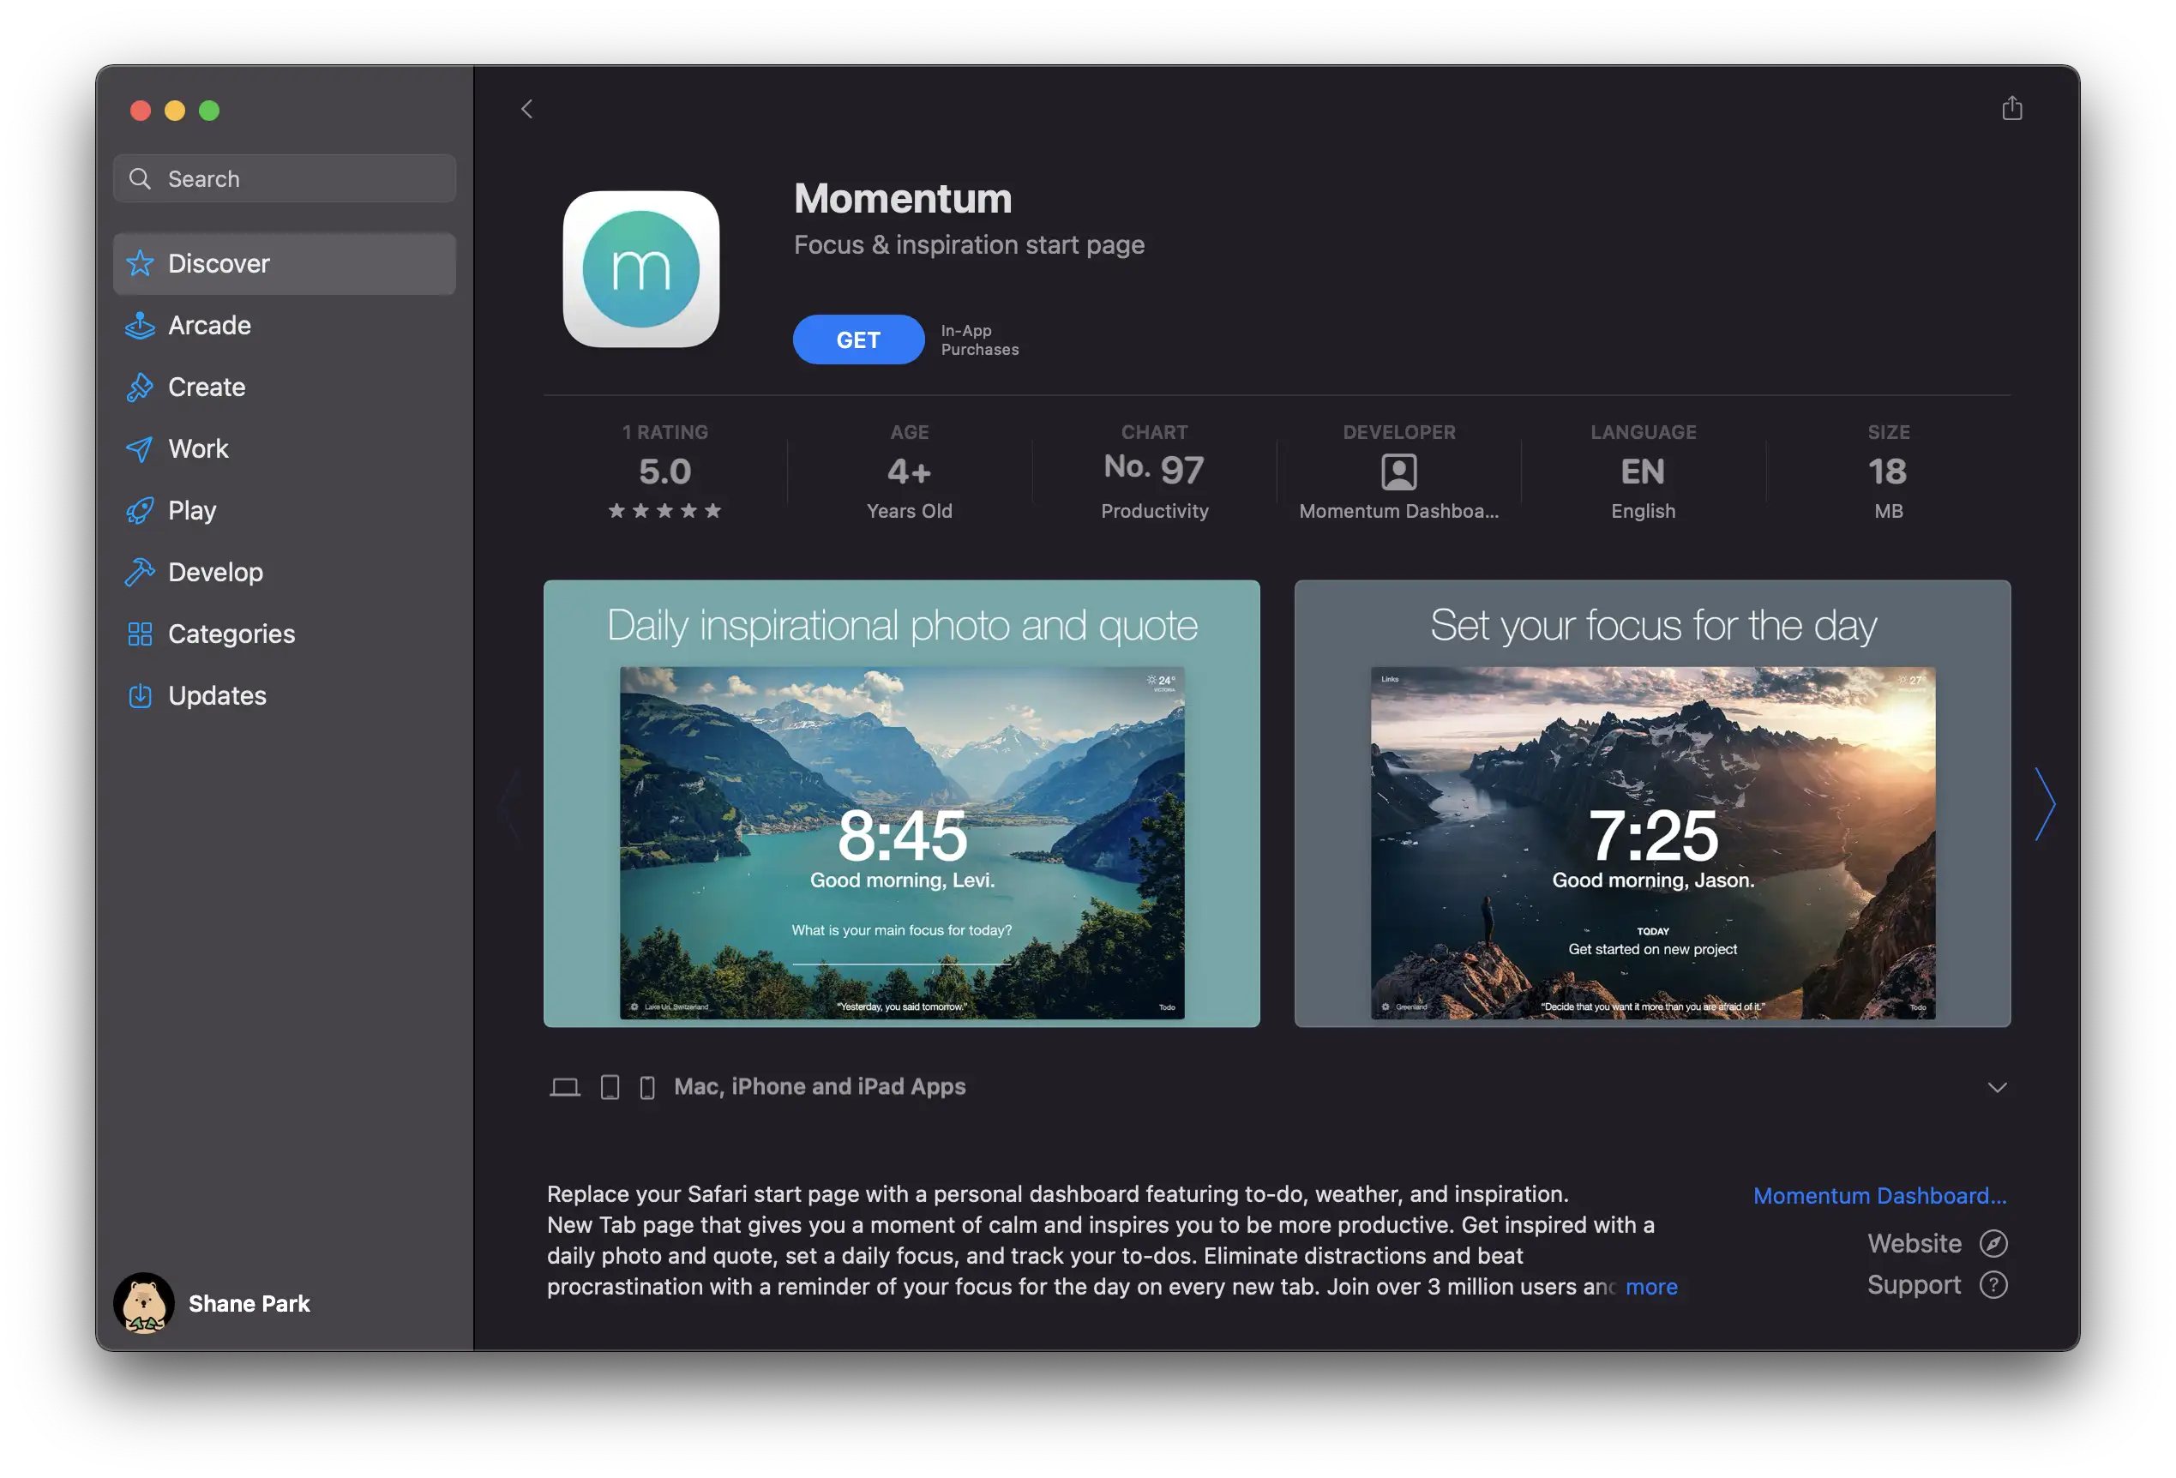Screen dimensions: 2176x1478
Task: Click the App Store search field
Action: pyautogui.click(x=299, y=179)
